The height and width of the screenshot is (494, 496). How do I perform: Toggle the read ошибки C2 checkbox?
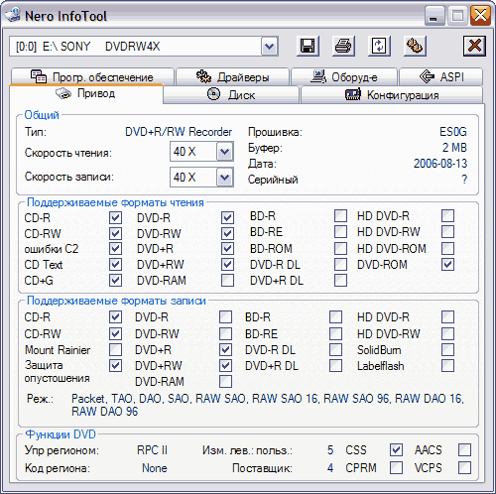(115, 249)
